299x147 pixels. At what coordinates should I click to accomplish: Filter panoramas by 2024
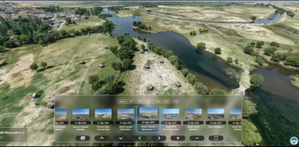click(x=140, y=102)
